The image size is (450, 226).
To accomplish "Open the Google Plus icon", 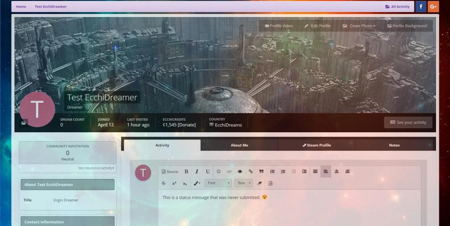I will pyautogui.click(x=433, y=7).
